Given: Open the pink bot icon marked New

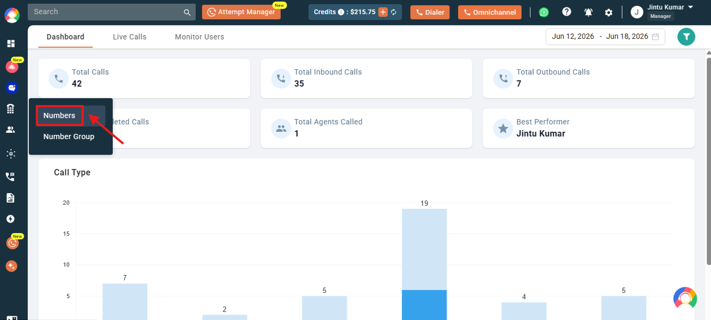Looking at the screenshot, I should point(12,67).
